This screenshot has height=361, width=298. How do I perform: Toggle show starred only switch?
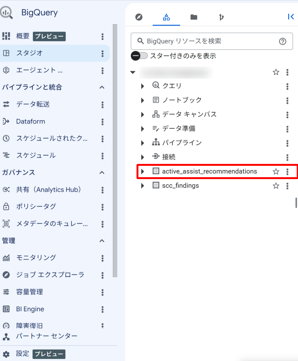pos(139,56)
